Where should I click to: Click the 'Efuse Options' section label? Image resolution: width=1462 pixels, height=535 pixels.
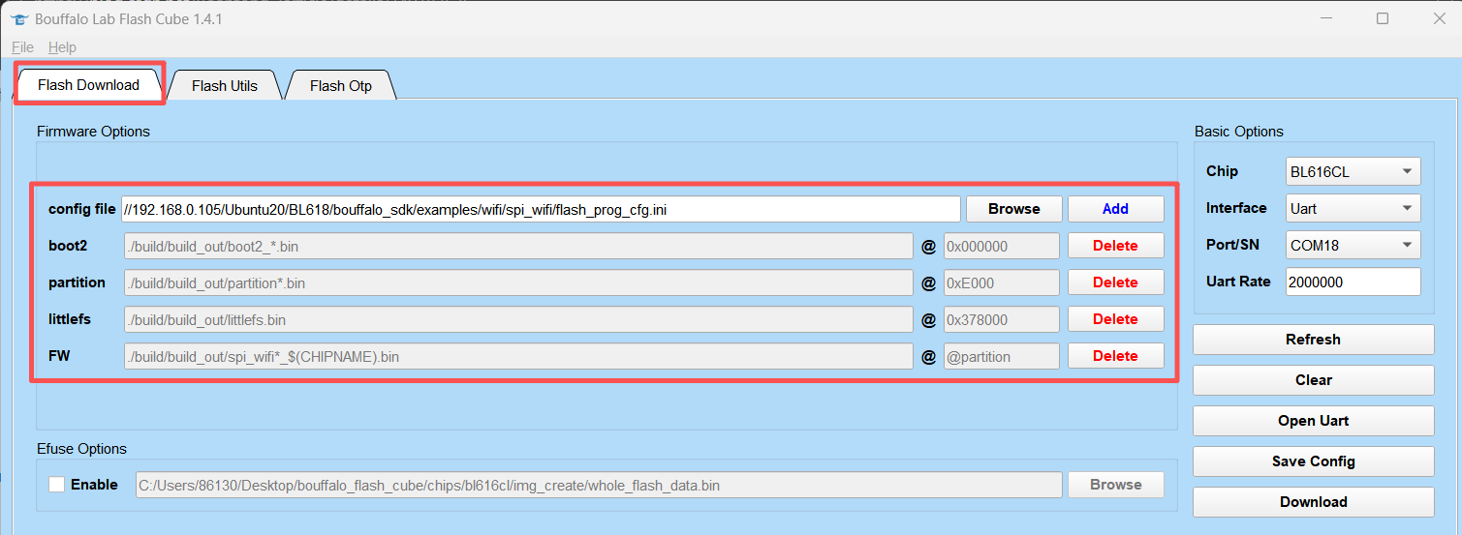point(81,448)
